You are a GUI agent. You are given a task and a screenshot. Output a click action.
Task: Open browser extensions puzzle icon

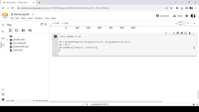click(x=177, y=8)
